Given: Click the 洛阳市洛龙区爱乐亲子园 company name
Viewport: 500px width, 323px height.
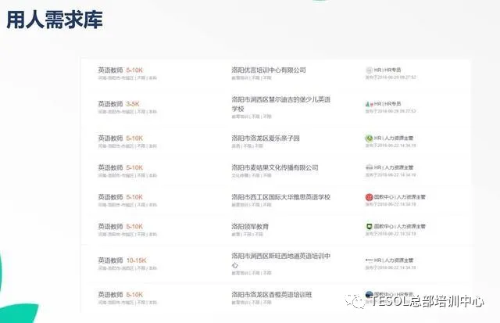Looking at the screenshot, I should (266, 138).
